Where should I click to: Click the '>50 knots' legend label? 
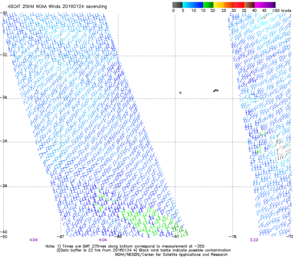(282, 11)
